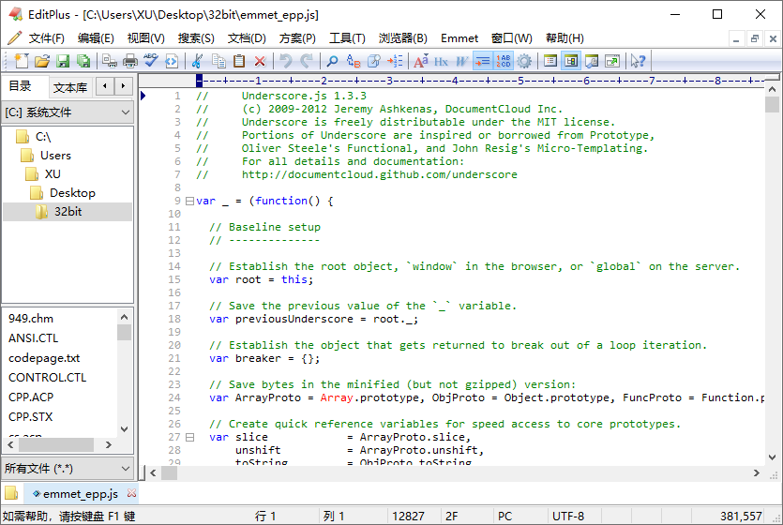Click the Redo arrow icon
783x525 pixels.
[307, 61]
